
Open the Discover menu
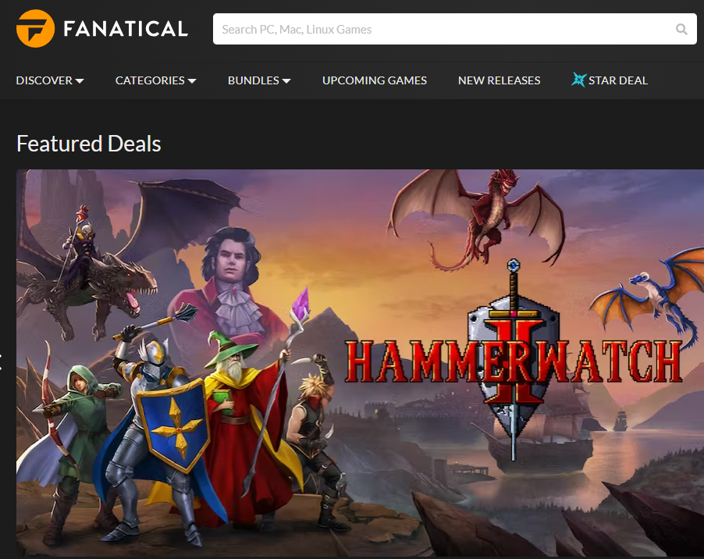pyautogui.click(x=44, y=80)
